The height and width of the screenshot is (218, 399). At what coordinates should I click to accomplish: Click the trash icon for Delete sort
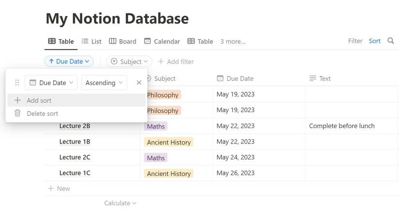[17, 113]
